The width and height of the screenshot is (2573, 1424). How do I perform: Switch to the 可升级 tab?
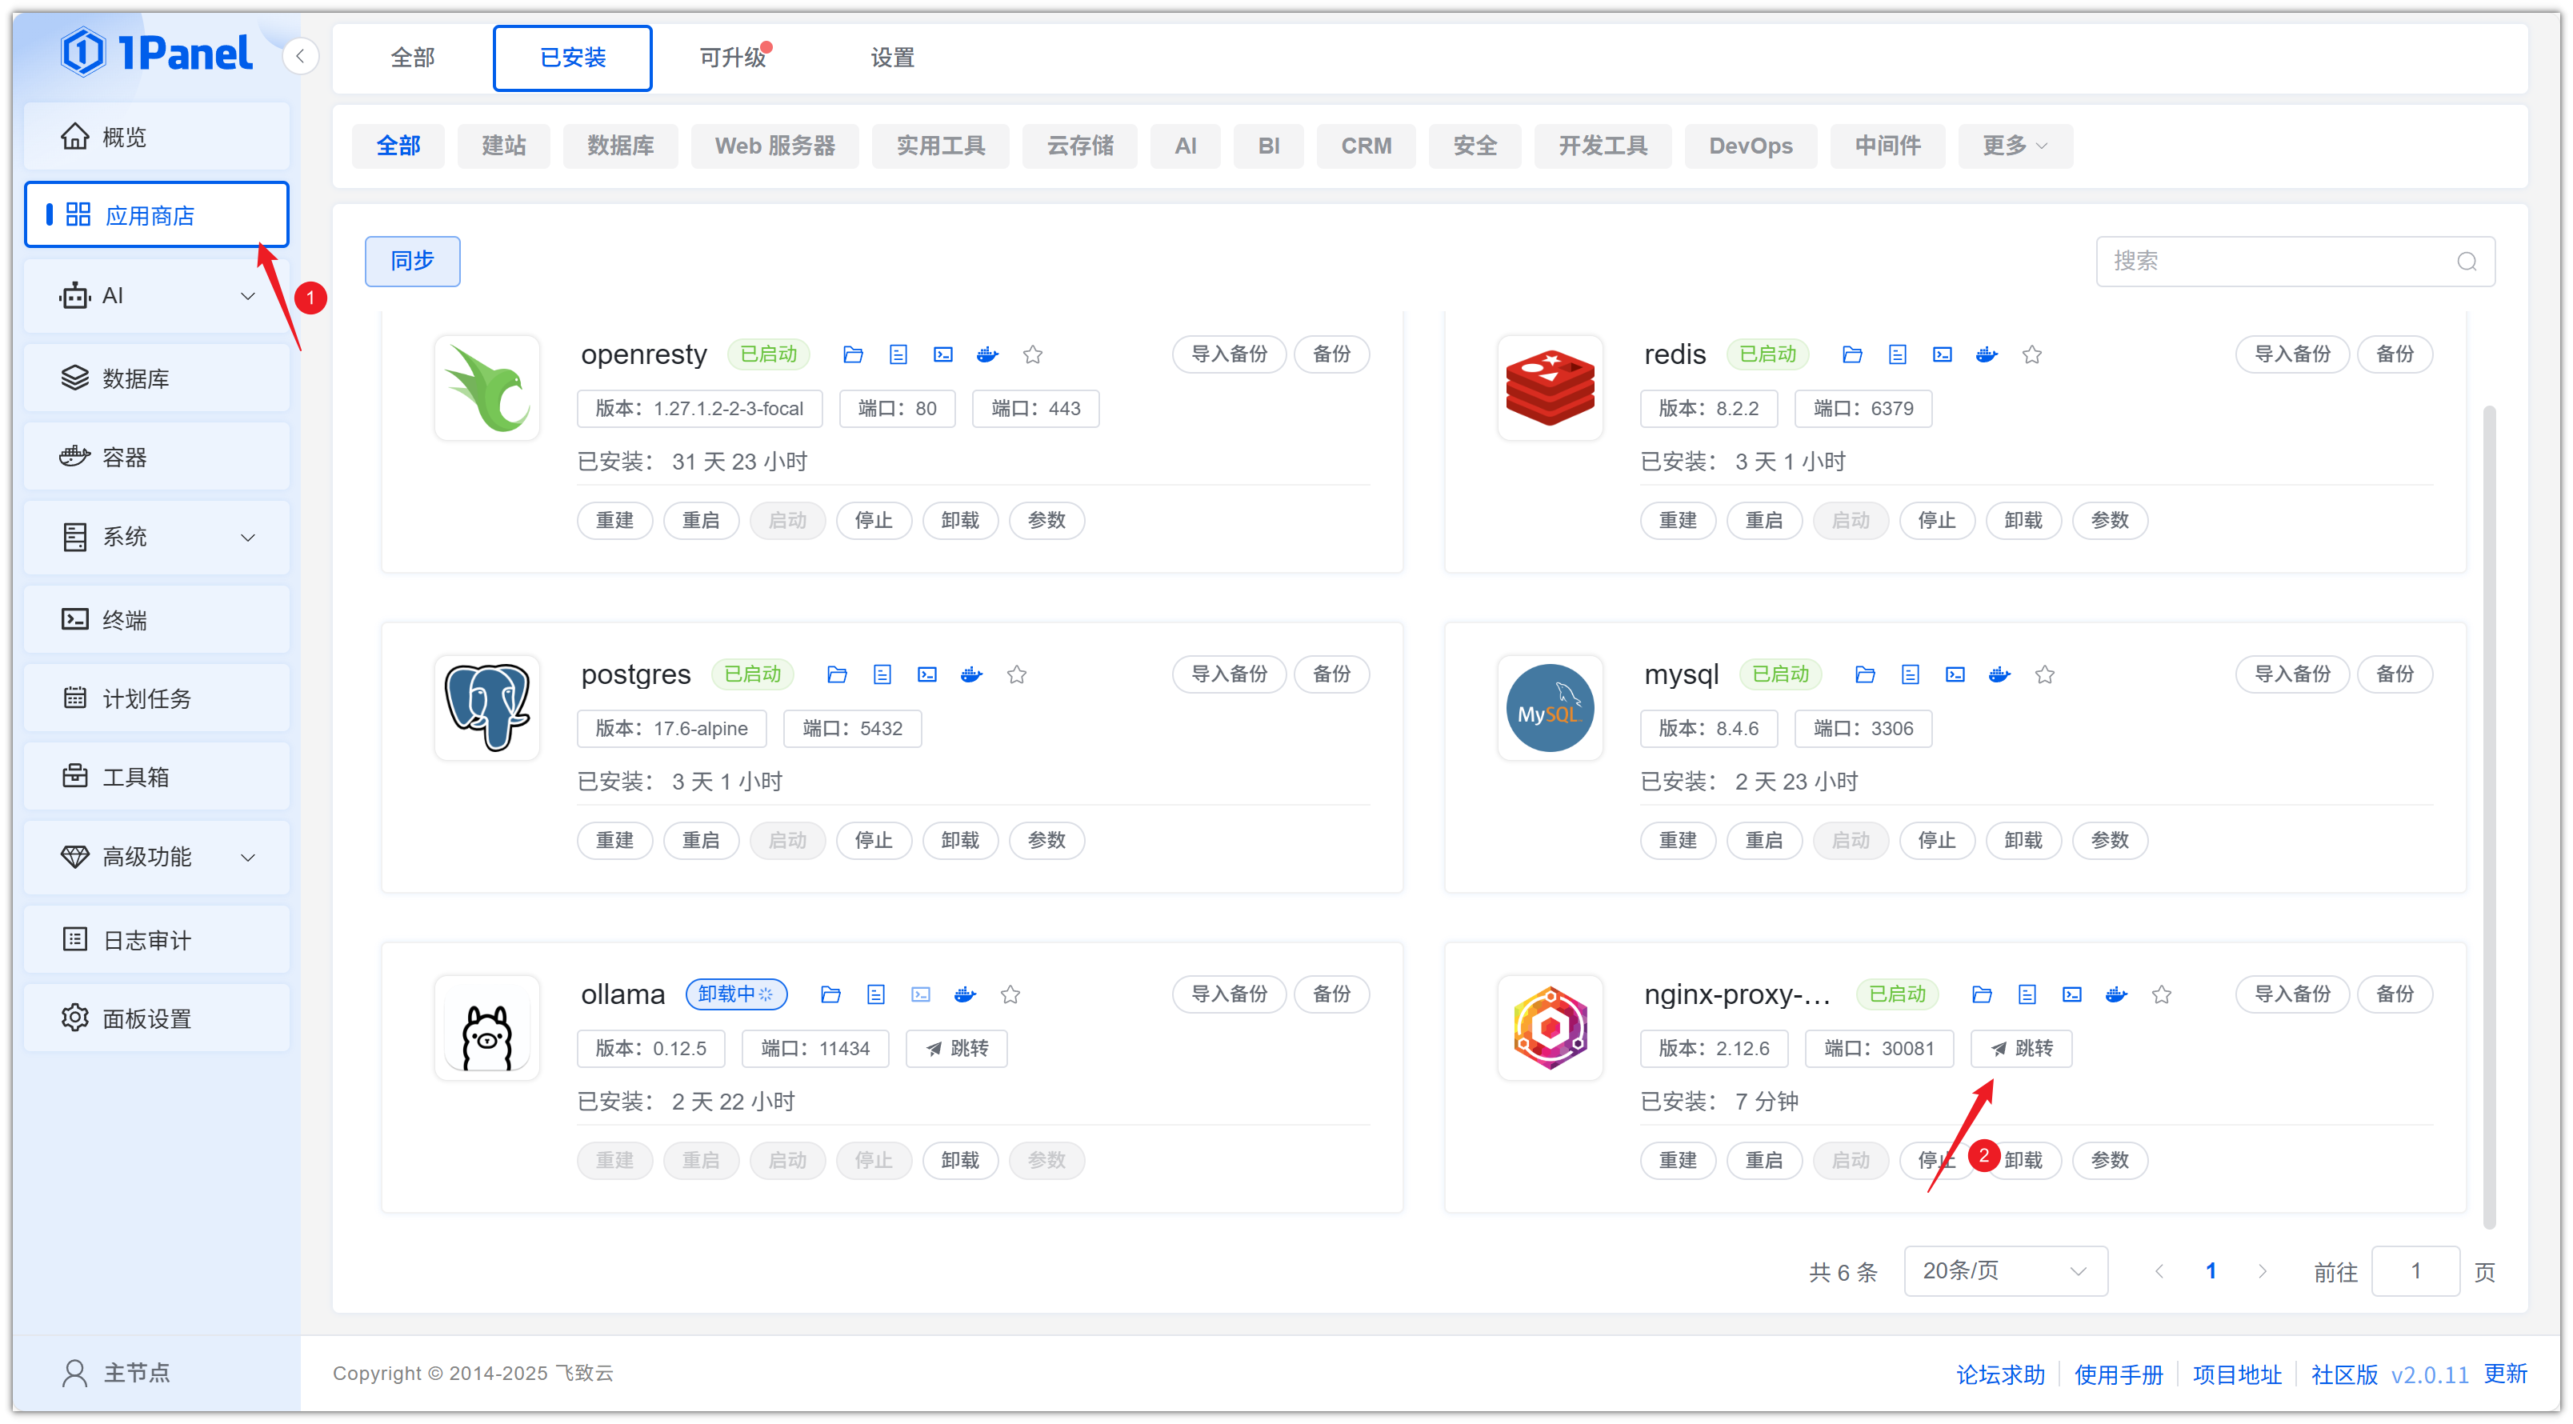732,58
